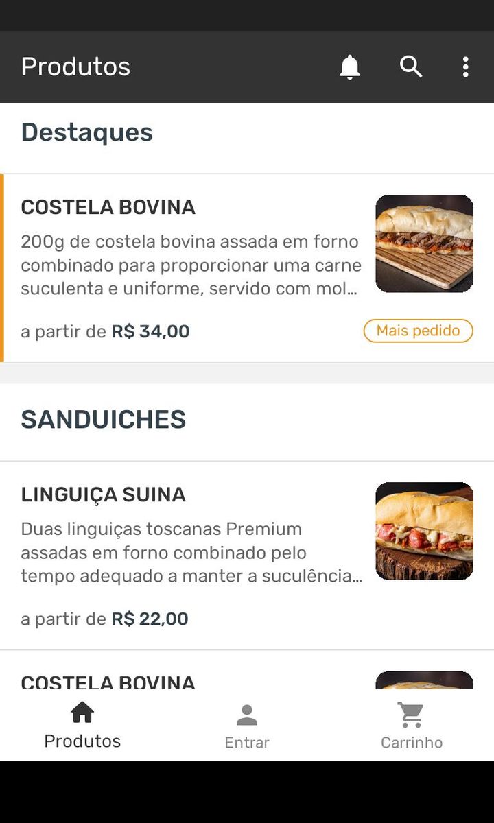
Task: Go to the Entrar tab label
Action: tap(247, 743)
